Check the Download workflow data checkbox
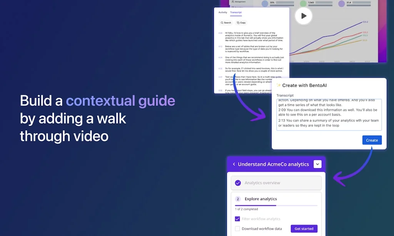This screenshot has width=394, height=236. pos(237,229)
